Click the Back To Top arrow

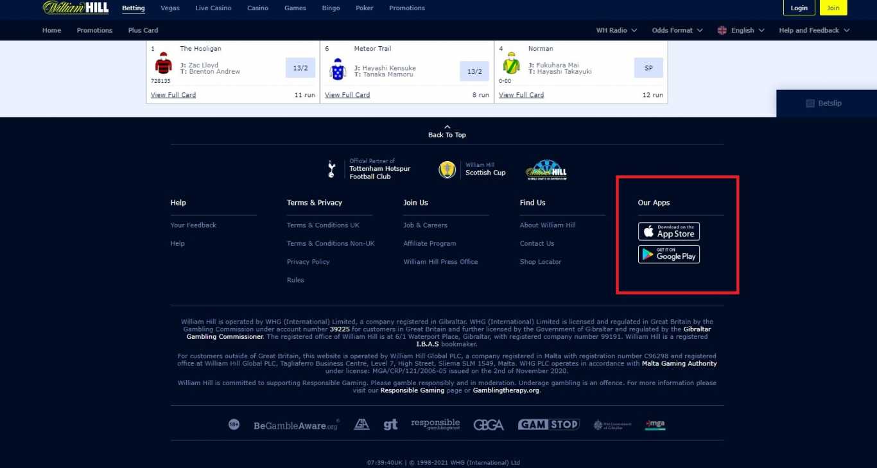[x=447, y=126]
